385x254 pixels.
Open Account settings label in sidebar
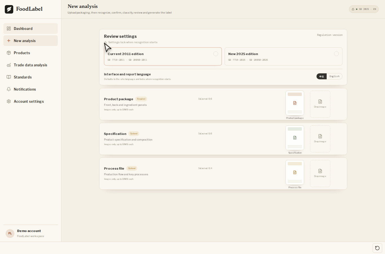pyautogui.click(x=29, y=101)
